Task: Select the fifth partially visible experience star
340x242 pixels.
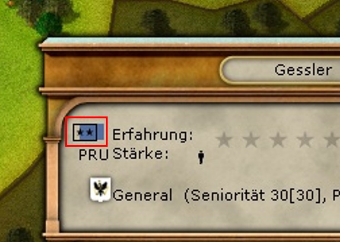Action: 332,140
